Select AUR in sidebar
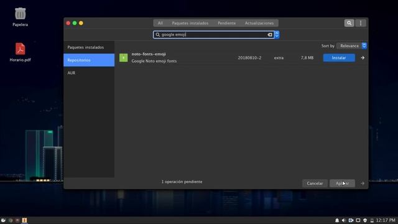The width and height of the screenshot is (398, 224). [x=89, y=73]
